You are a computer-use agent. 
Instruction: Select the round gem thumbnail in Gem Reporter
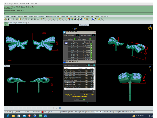click(66, 43)
